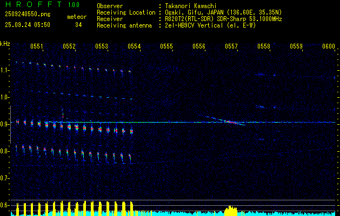Click the 0552 time marker

click(69, 46)
